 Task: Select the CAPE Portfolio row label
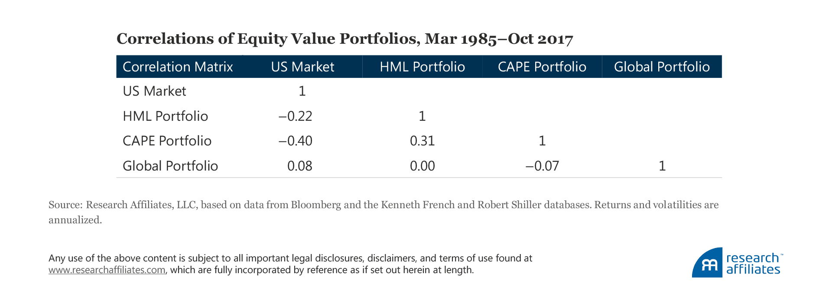coord(167,141)
